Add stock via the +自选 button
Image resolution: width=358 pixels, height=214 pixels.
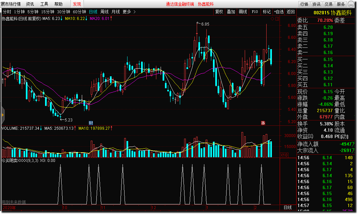coord(279,12)
